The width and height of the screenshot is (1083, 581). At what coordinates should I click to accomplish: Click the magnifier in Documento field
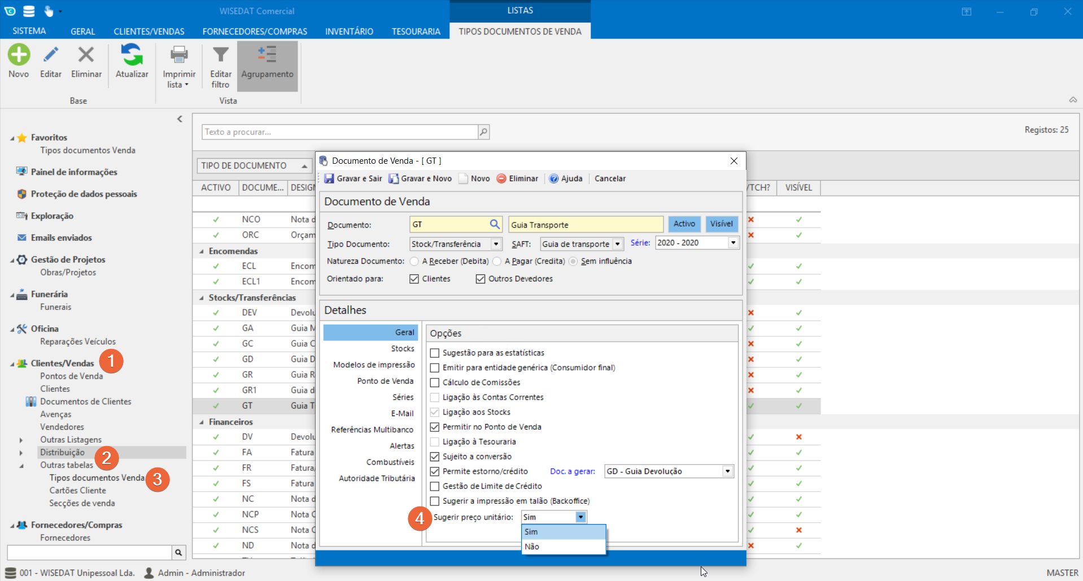tap(495, 225)
